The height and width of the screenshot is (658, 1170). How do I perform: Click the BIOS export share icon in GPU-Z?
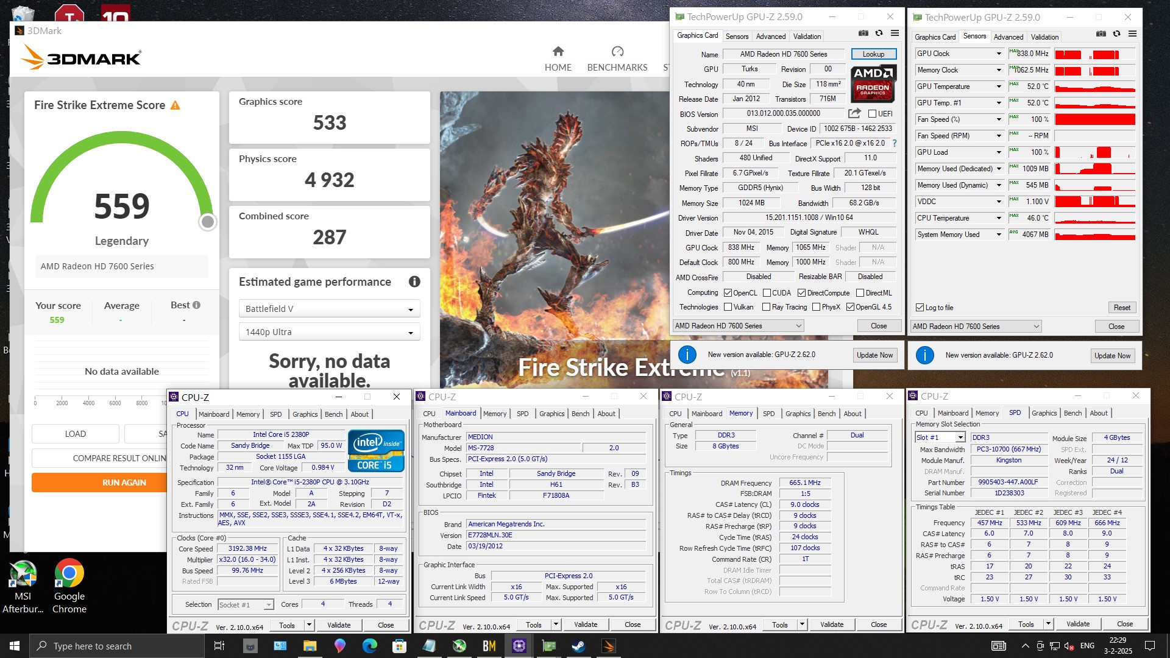point(854,113)
